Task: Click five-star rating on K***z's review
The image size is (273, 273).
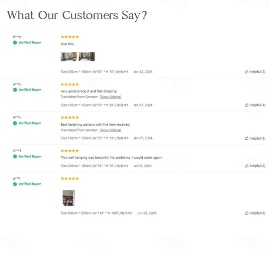Action: pyautogui.click(x=69, y=37)
